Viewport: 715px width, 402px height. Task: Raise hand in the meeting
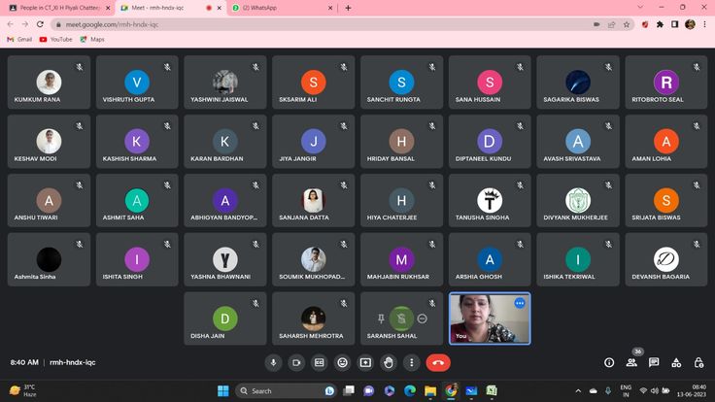coord(389,362)
